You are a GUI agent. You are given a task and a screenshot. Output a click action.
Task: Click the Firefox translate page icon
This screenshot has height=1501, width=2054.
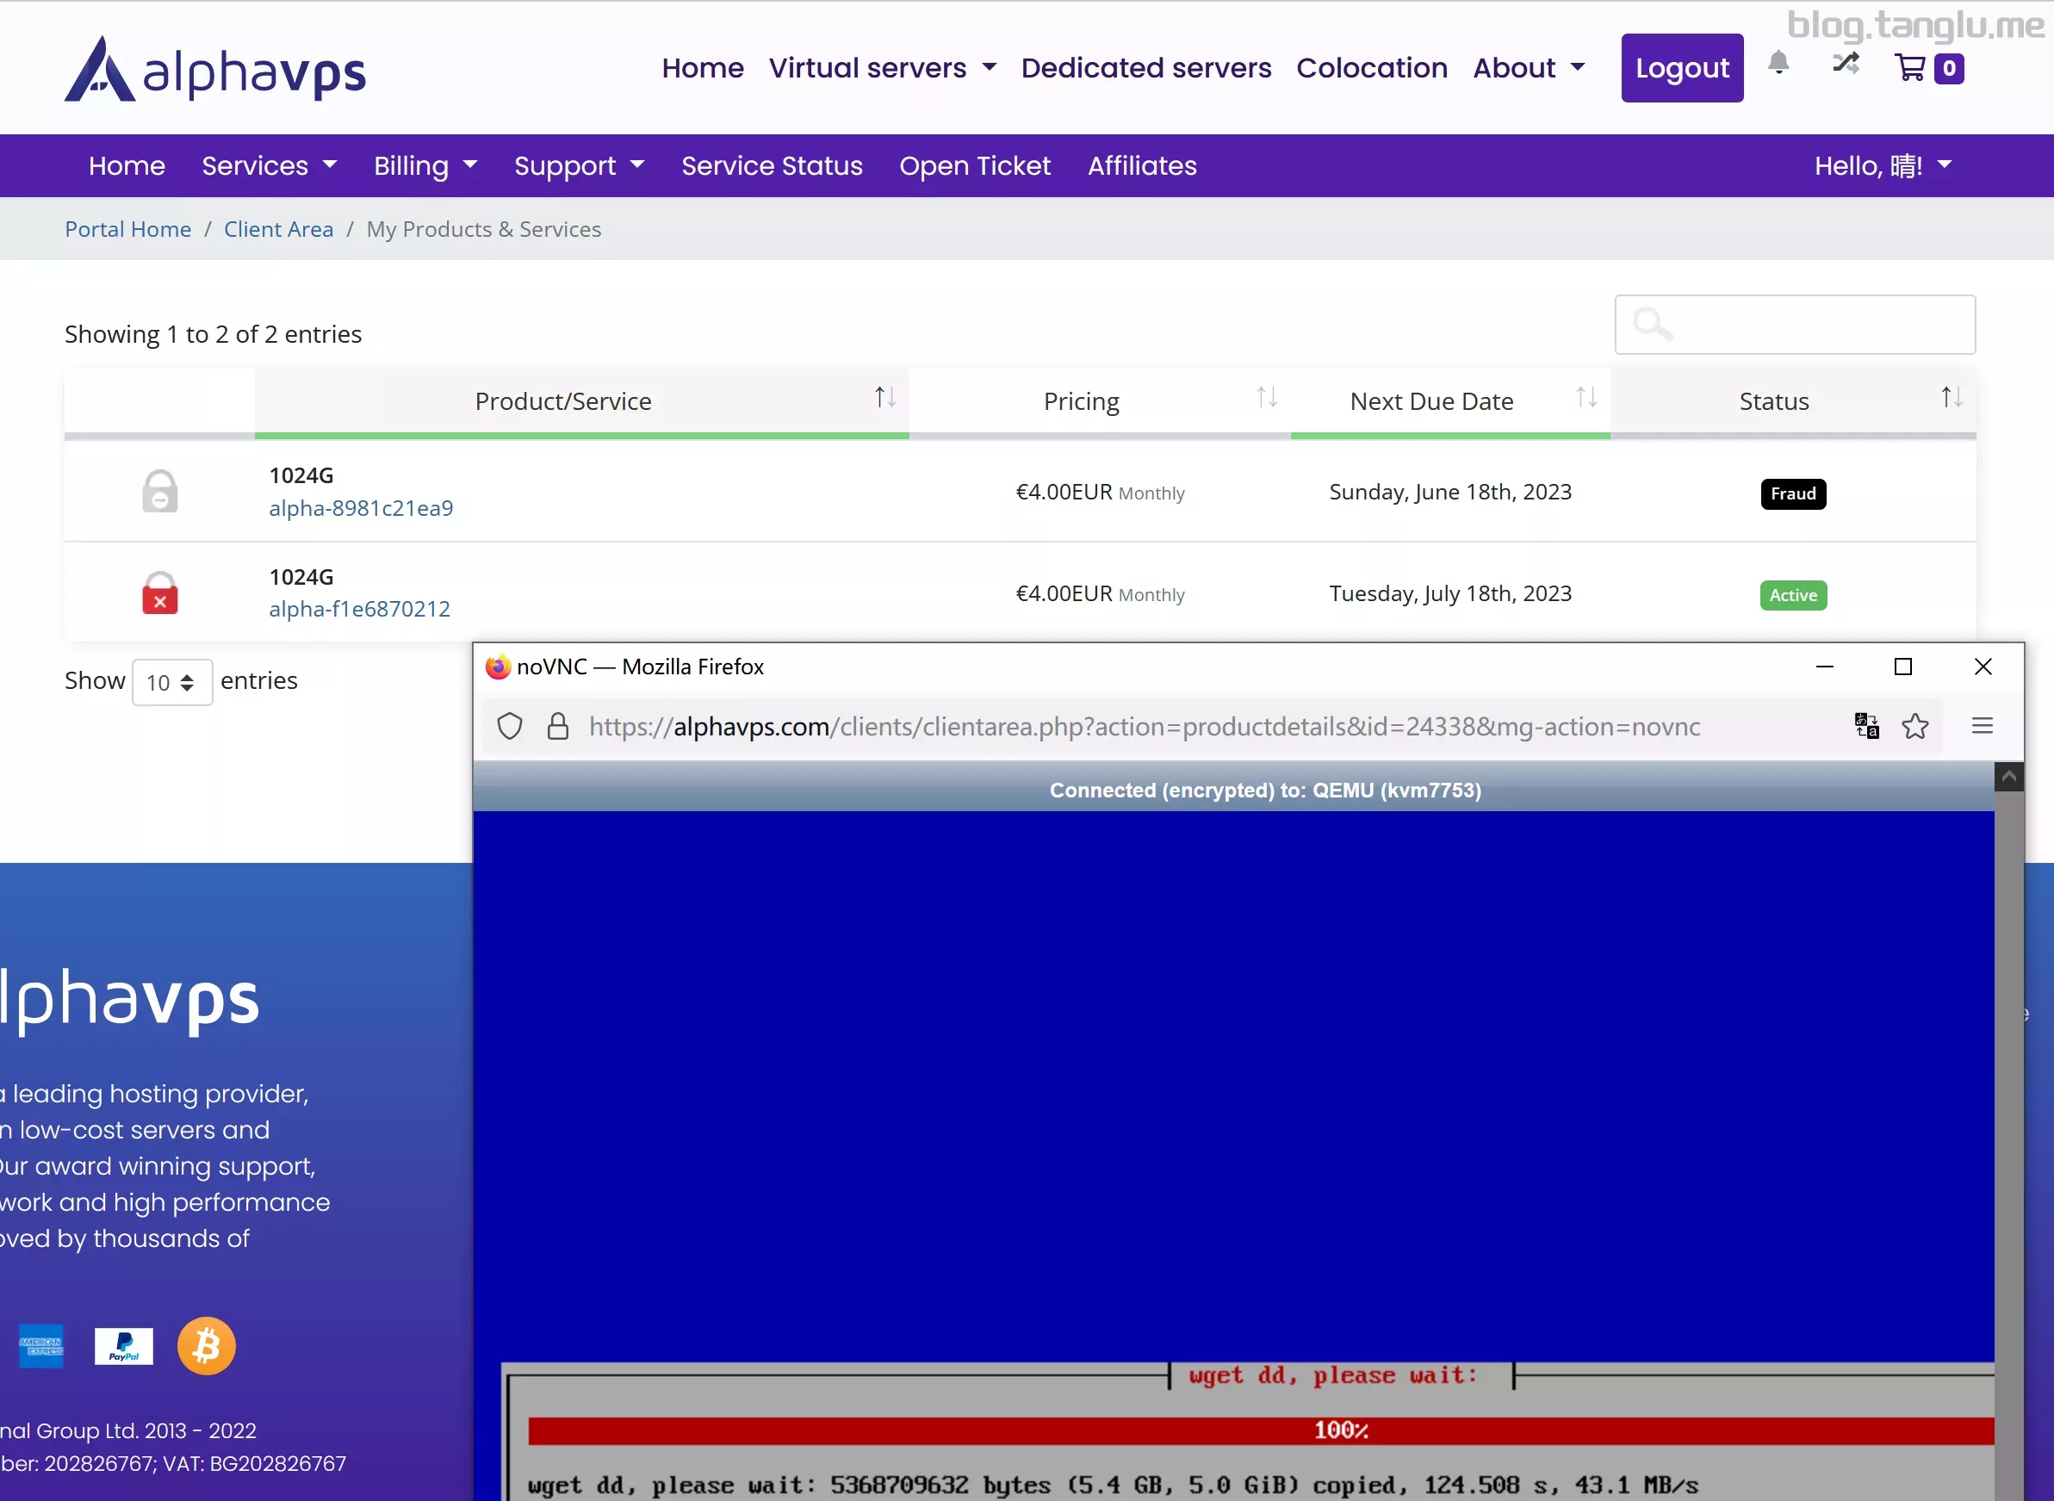[1866, 726]
